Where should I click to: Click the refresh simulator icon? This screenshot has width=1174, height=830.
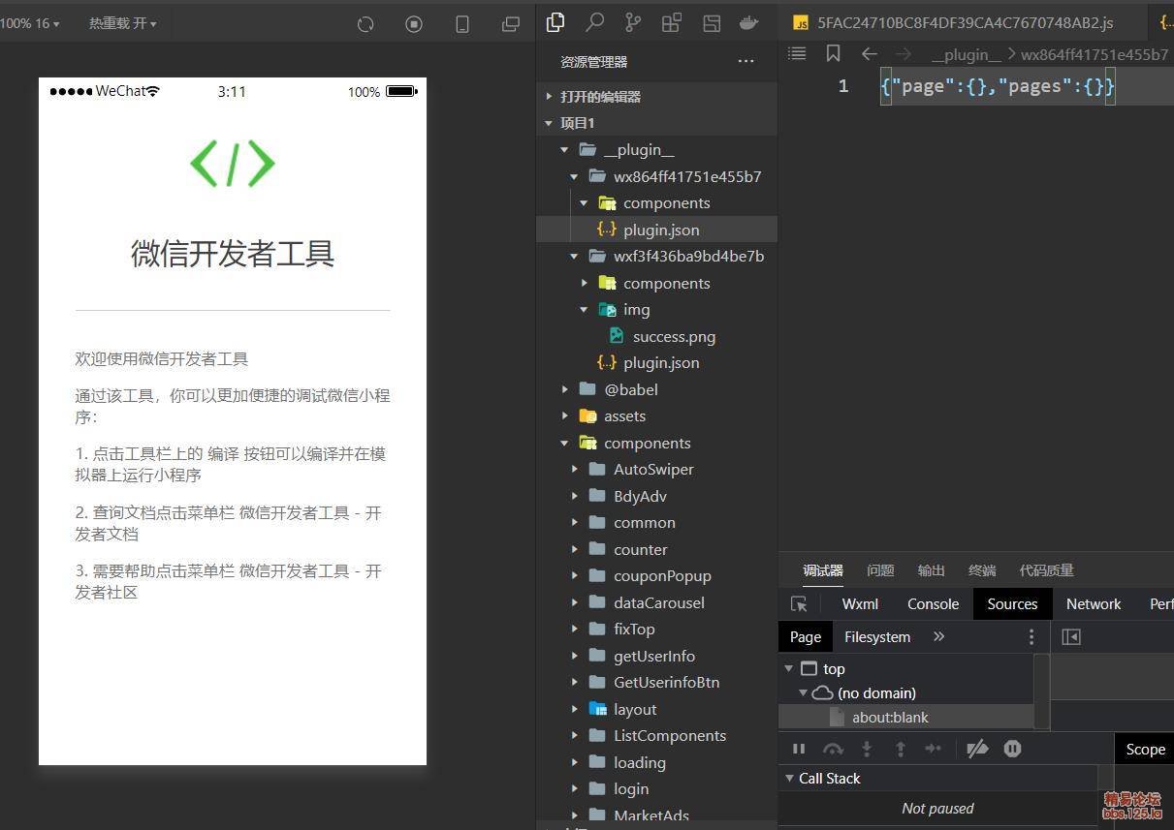(x=365, y=24)
